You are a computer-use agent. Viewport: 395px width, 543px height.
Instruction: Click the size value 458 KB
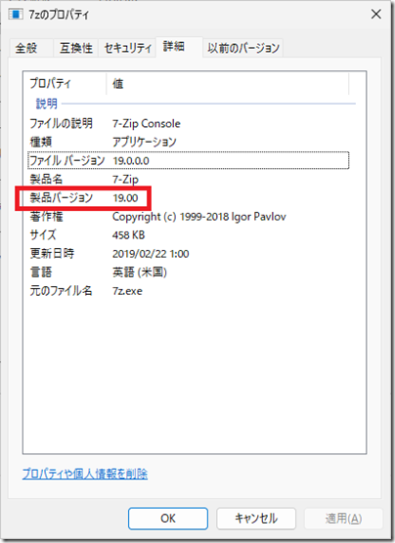pyautogui.click(x=128, y=235)
